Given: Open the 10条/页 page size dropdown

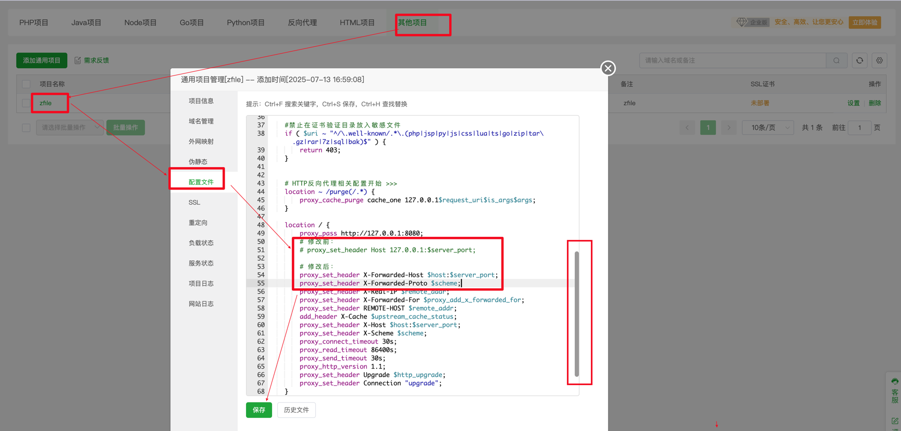Looking at the screenshot, I should coord(768,128).
